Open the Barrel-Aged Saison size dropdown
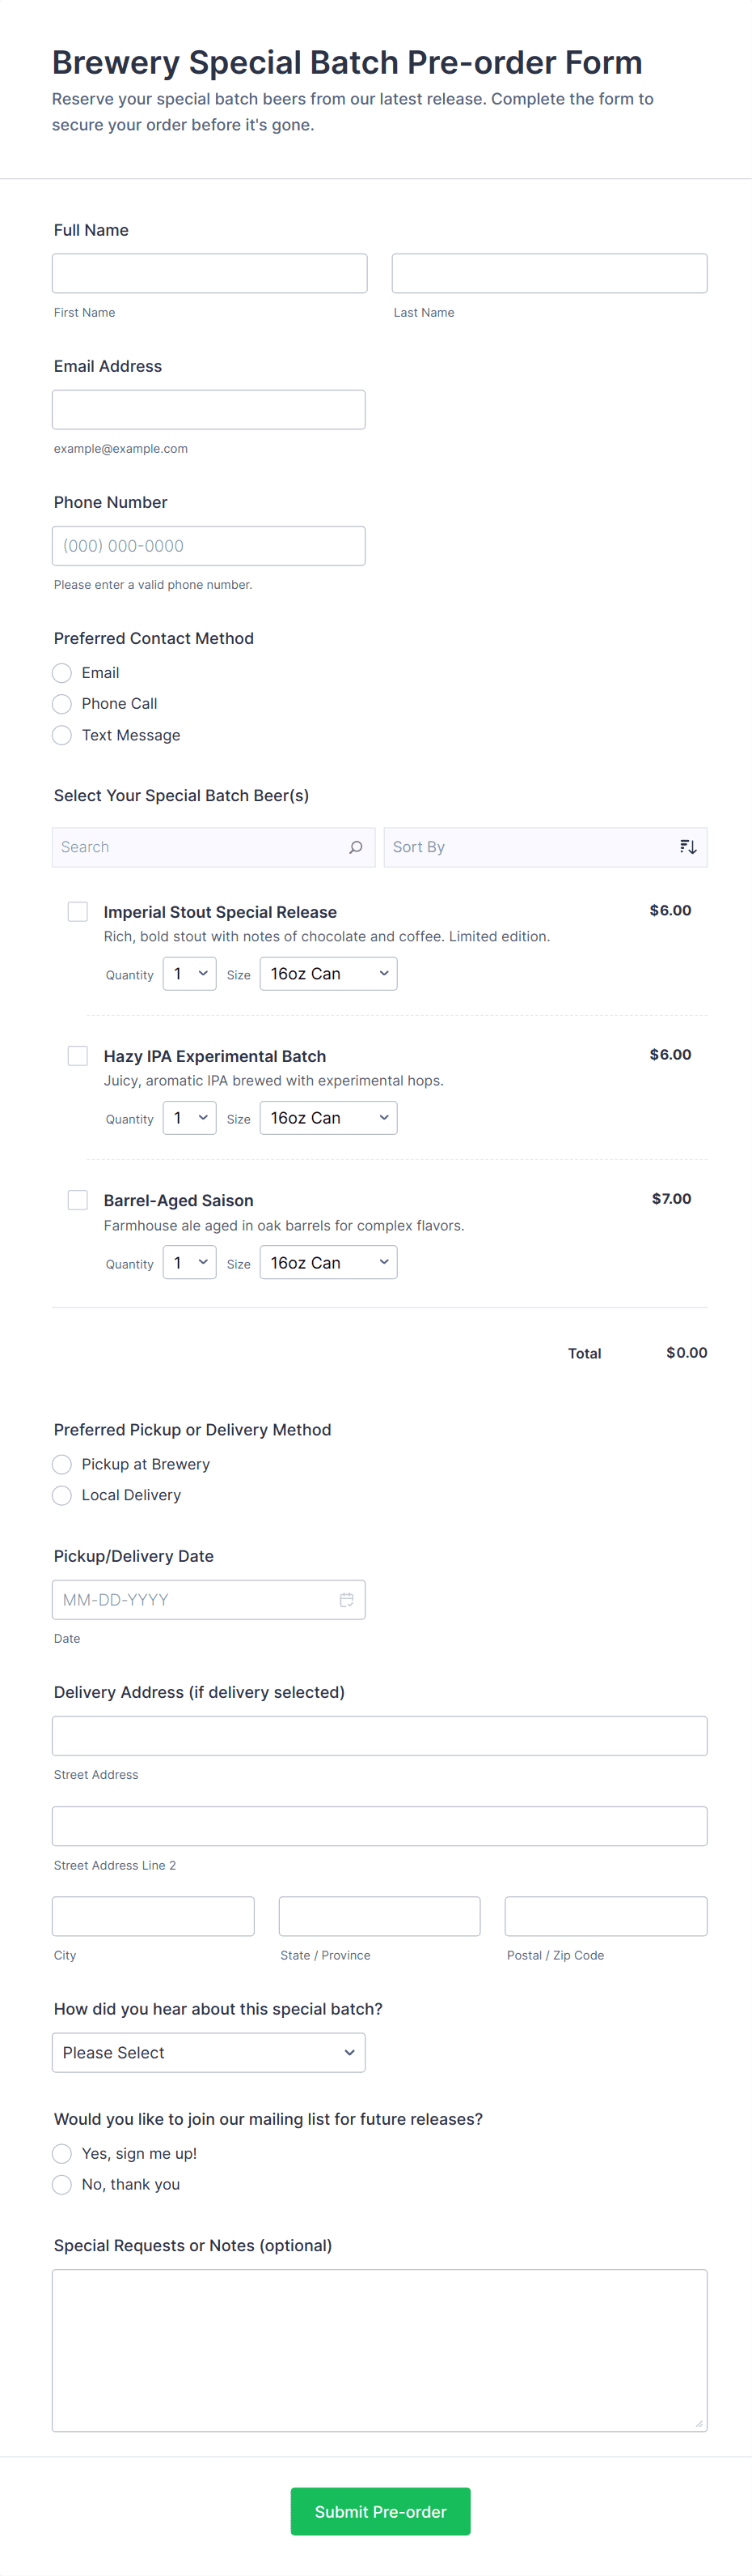 (328, 1263)
